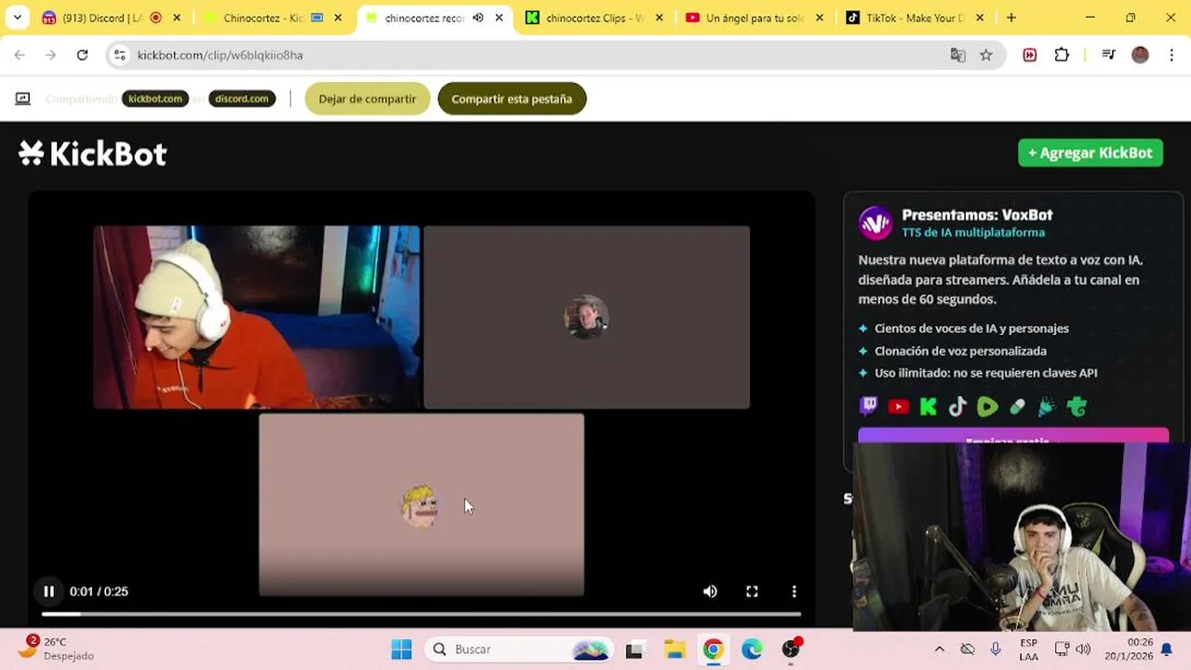This screenshot has height=670, width=1191.
Task: Click the pill-shaped platform icon
Action: [1017, 407]
